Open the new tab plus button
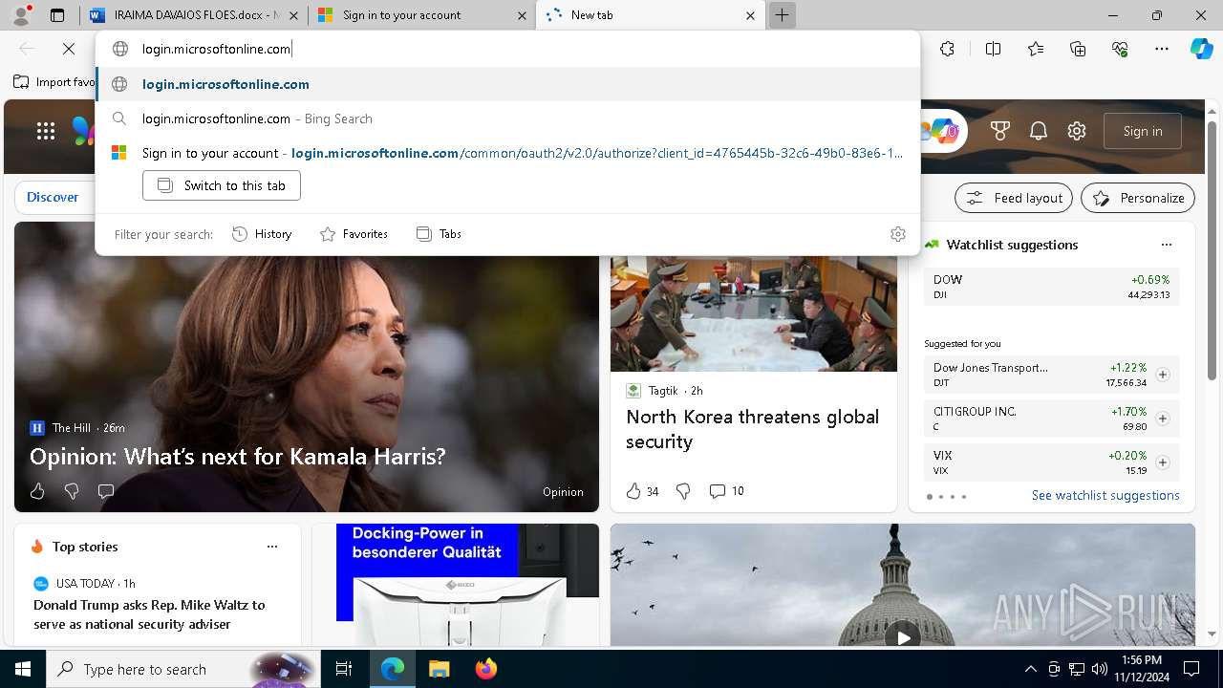Viewport: 1223px width, 688px height. point(782,15)
